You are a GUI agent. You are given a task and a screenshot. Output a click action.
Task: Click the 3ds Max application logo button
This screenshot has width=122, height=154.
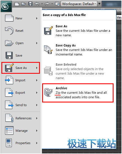[x=6, y=6]
